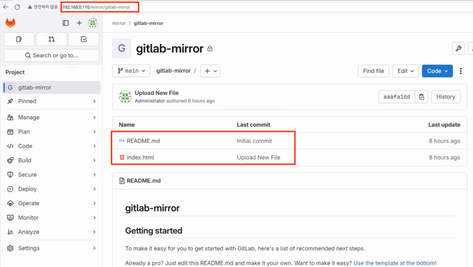Click the Last commit column header
The image size is (473, 267).
(254, 125)
